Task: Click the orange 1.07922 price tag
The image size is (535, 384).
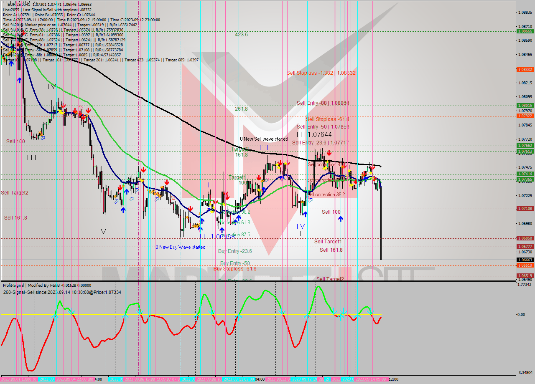Action: pyautogui.click(x=525, y=116)
